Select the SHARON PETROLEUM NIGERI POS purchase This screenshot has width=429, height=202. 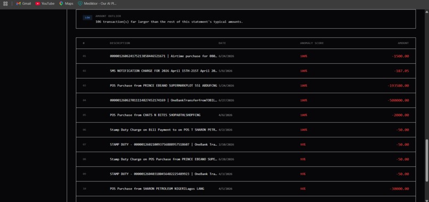click(x=157, y=189)
